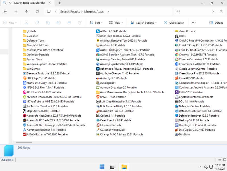Expand chevron after Search Results breadcrumb

[x=108, y=12]
